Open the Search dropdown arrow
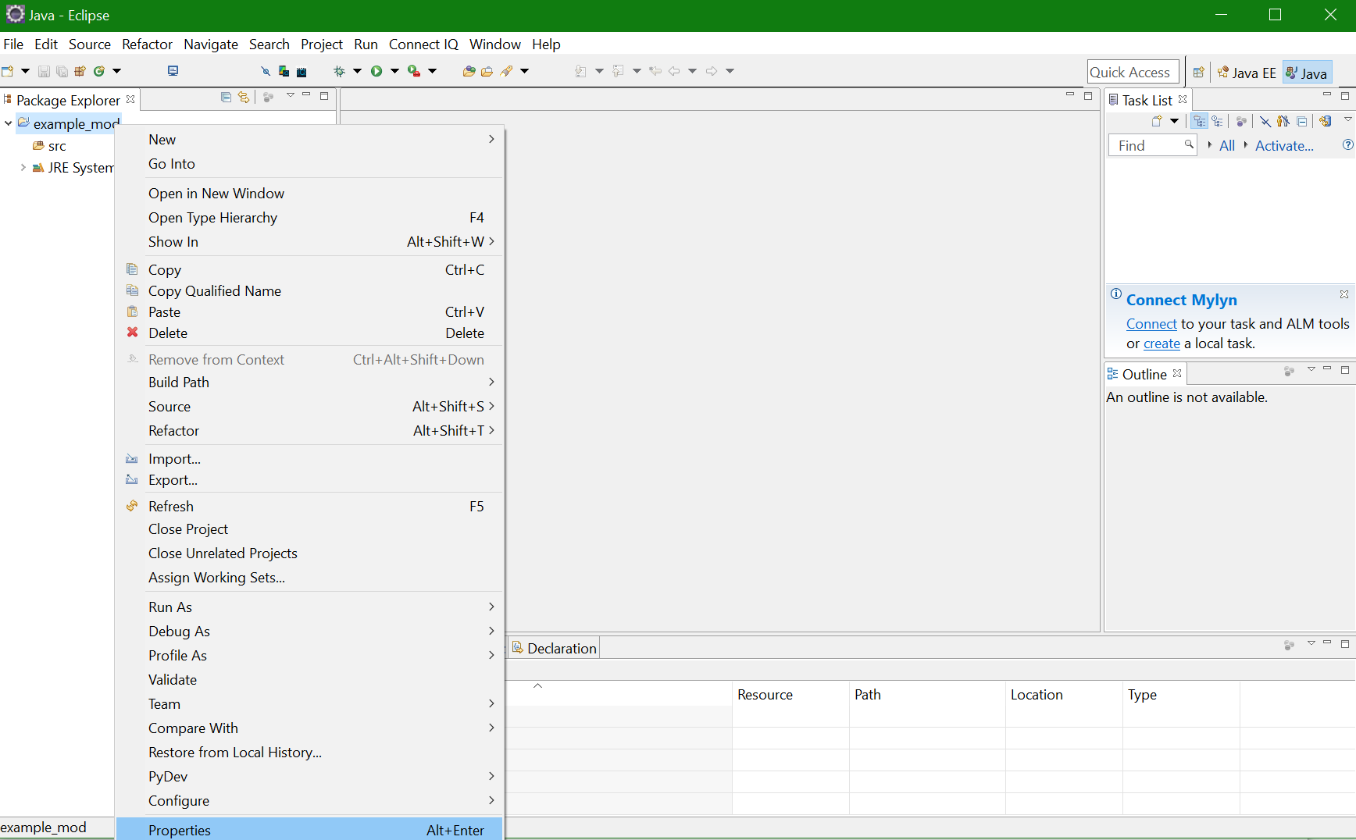 (x=524, y=71)
